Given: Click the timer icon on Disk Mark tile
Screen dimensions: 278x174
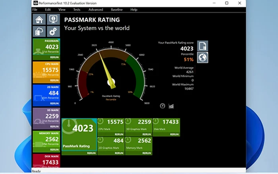Looking at the screenshot, I should [156, 121].
